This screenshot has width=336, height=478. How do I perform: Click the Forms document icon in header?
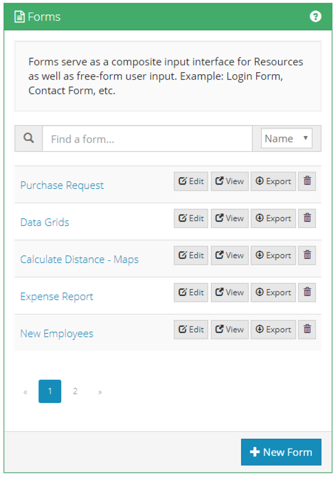tap(19, 16)
